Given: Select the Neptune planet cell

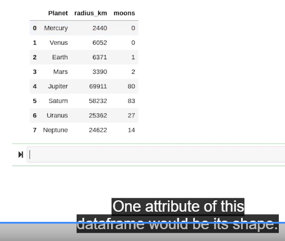Looking at the screenshot, I should (55, 130).
